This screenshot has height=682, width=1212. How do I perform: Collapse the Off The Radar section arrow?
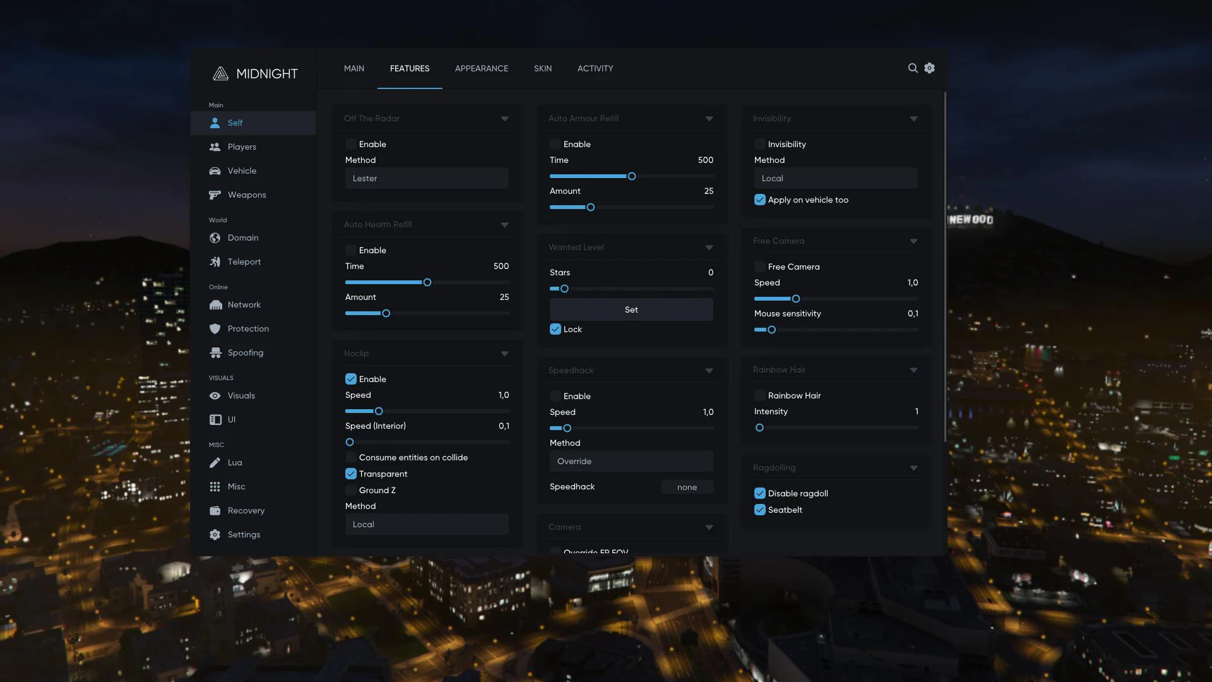(504, 119)
